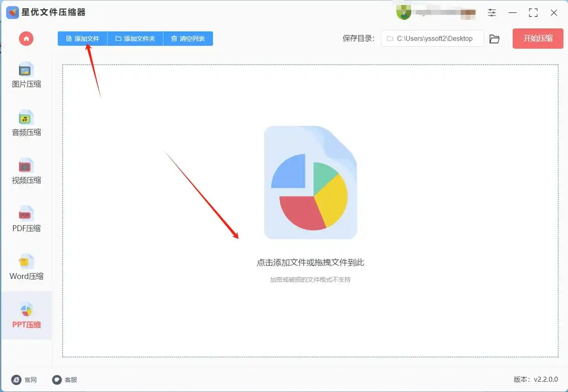568x392 pixels.
Task: Click the folder icon to browse save directory
Action: pyautogui.click(x=494, y=39)
